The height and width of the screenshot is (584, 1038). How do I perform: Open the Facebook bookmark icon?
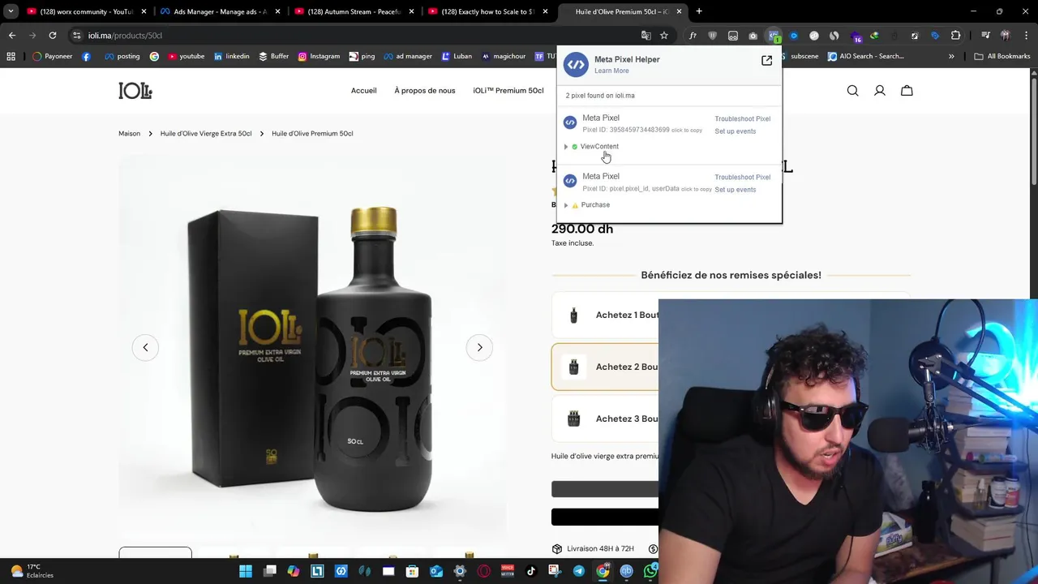[86, 56]
